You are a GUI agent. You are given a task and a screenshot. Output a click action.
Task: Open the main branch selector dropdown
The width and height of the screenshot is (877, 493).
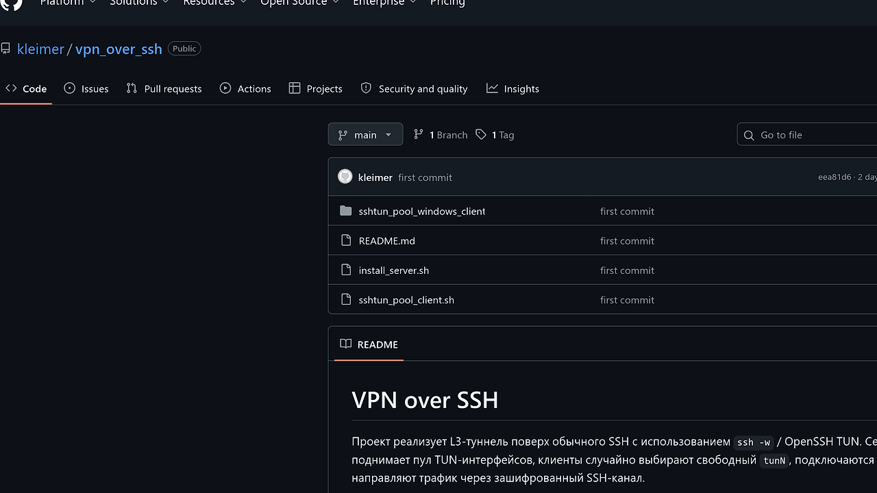[365, 134]
